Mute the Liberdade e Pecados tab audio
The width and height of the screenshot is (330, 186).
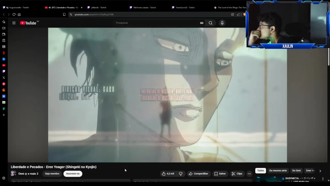[x=49, y=7]
